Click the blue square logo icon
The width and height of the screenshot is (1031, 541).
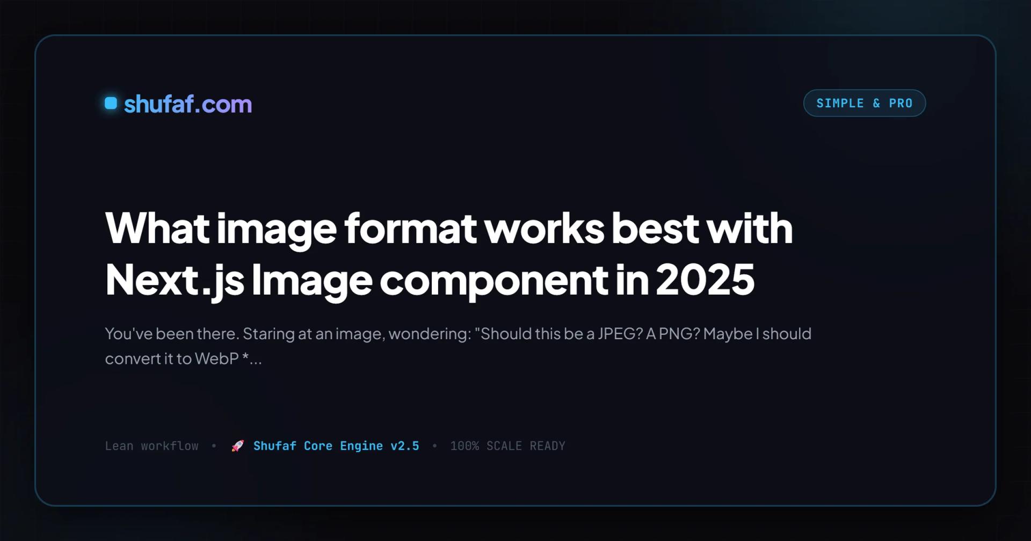111,103
